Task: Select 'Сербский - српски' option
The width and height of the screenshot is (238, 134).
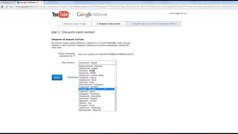Action: click(97, 92)
